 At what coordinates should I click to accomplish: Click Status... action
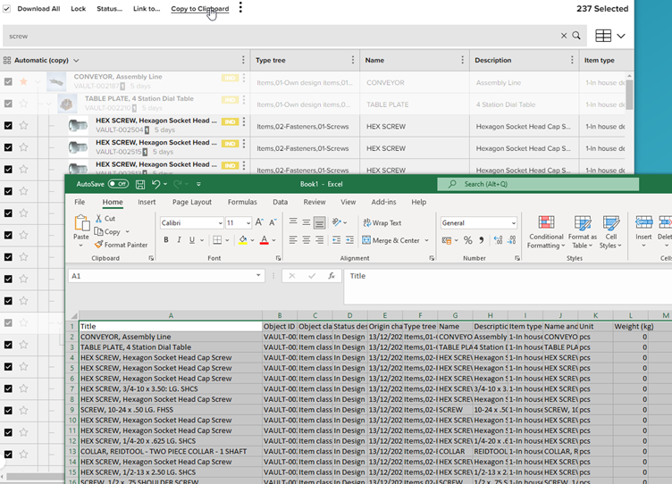click(x=109, y=9)
